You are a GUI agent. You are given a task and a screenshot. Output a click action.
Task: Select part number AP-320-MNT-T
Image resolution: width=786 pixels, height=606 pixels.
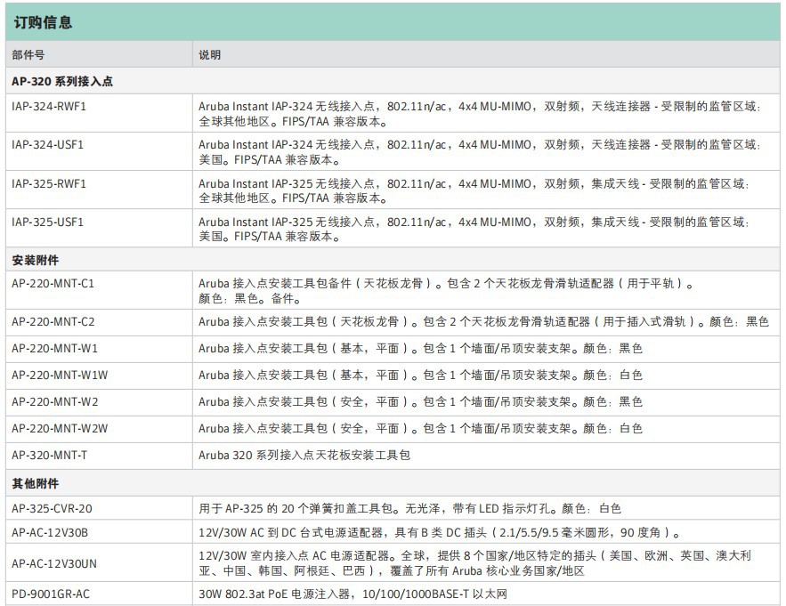click(x=50, y=455)
